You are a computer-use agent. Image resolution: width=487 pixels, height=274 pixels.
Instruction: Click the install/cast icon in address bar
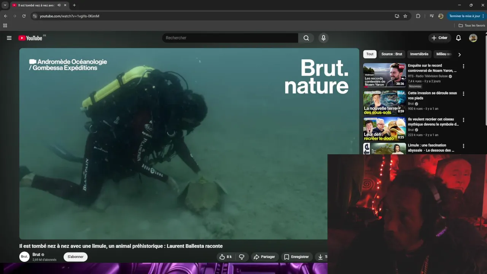397,16
